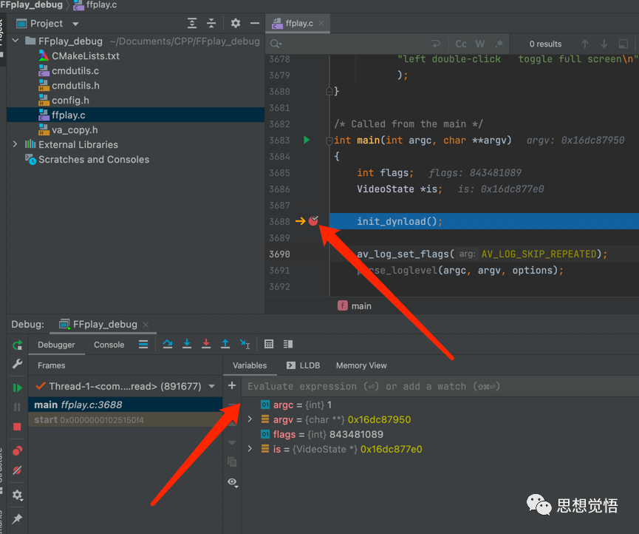The height and width of the screenshot is (534, 639).
Task: Switch to the Console tab
Action: coord(109,345)
